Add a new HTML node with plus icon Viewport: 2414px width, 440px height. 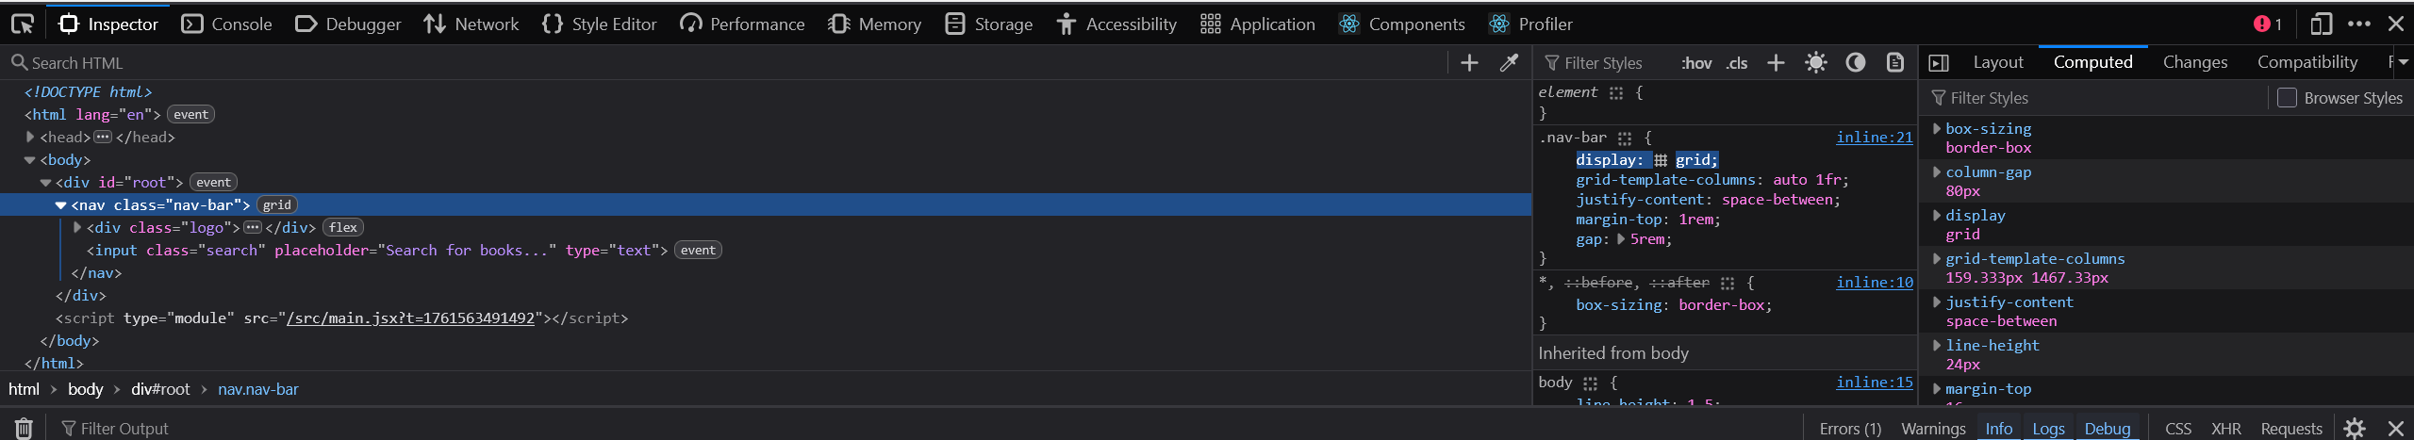(1469, 63)
